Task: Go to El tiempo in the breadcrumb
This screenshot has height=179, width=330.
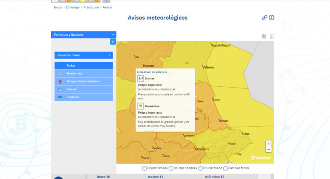Action: [x=73, y=7]
